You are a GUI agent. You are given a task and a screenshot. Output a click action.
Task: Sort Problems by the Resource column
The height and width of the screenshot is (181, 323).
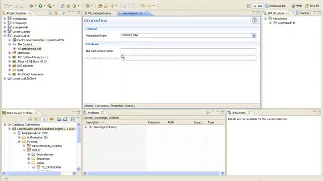(x=156, y=122)
